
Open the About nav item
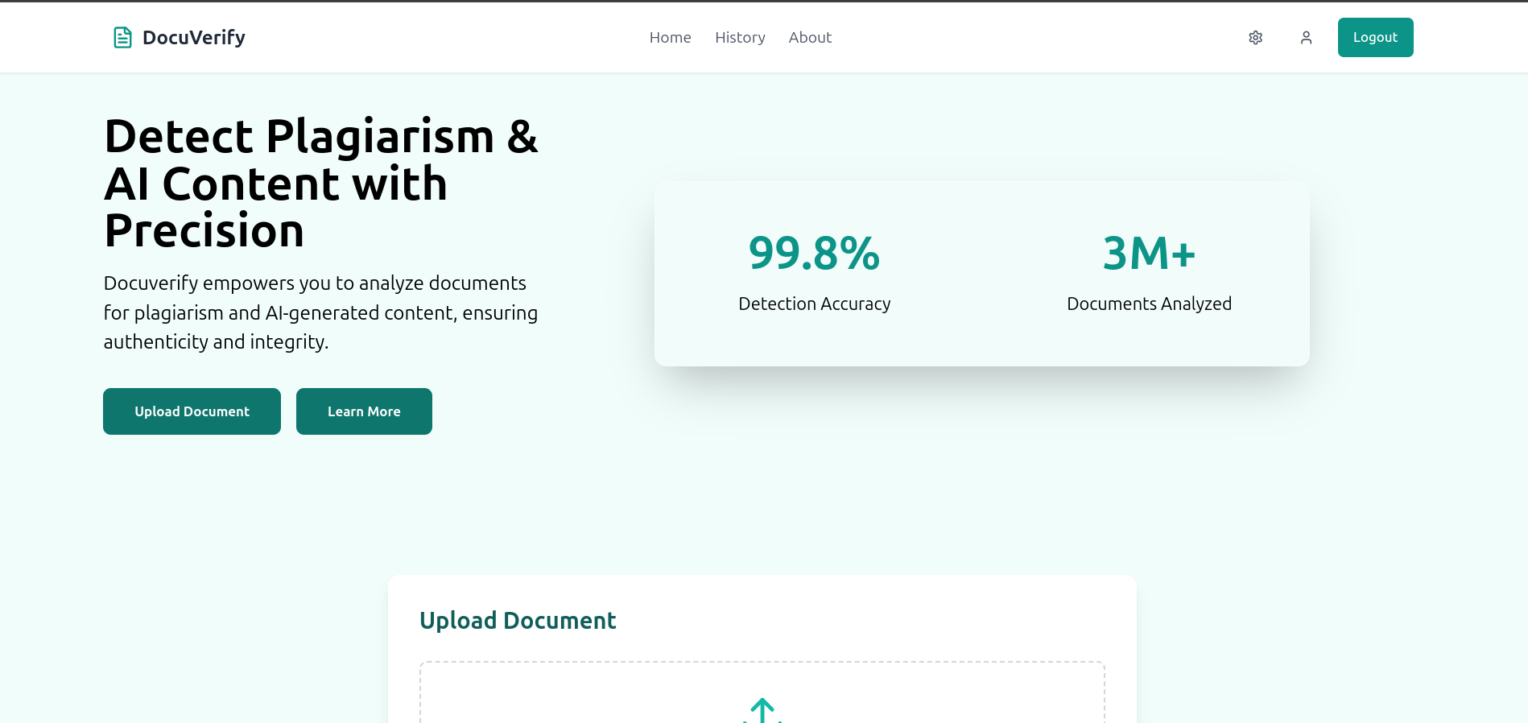click(x=810, y=38)
